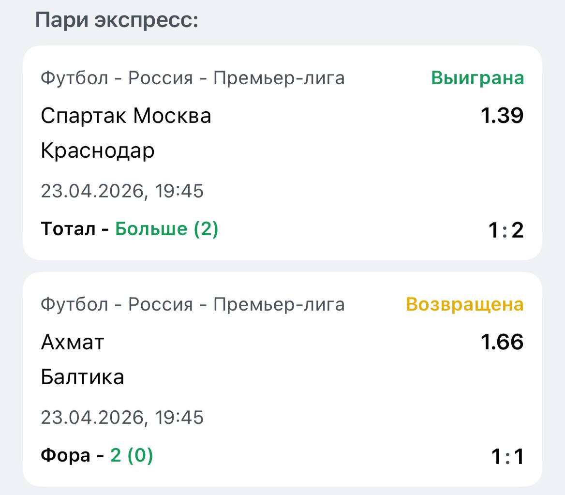Click the "Пари экспресс:" heading

coord(117,21)
